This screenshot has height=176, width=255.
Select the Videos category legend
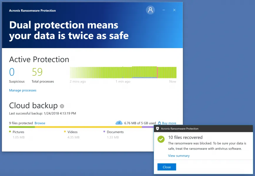point(71,132)
